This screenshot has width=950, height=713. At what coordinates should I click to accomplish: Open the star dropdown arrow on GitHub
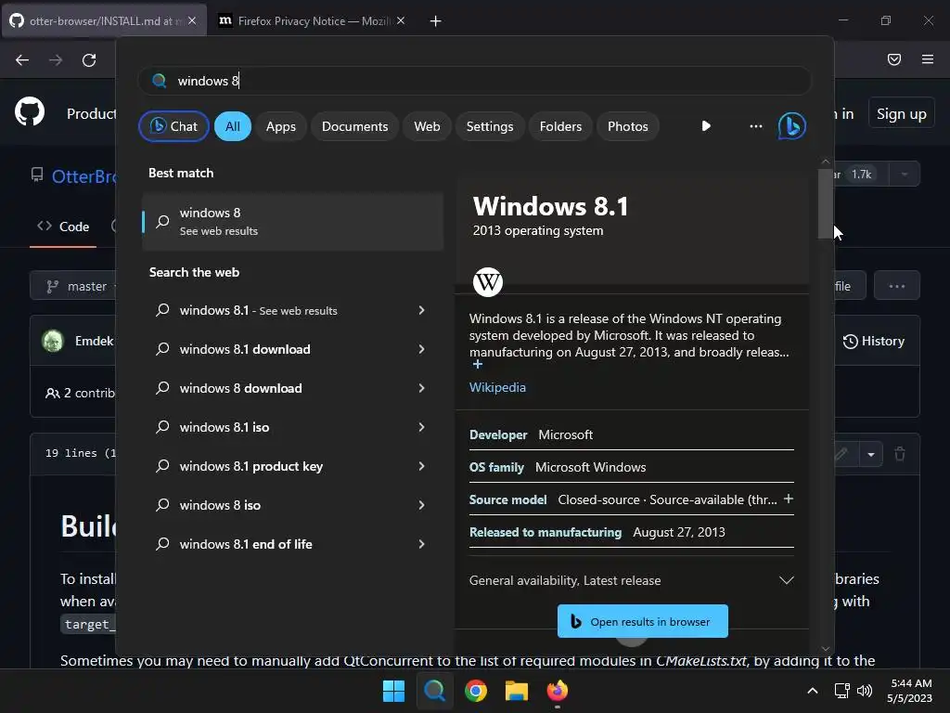[x=905, y=174]
